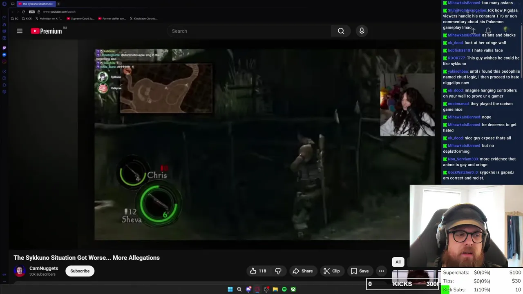Image resolution: width=523 pixels, height=294 pixels.
Task: Click the Share button
Action: click(x=303, y=271)
